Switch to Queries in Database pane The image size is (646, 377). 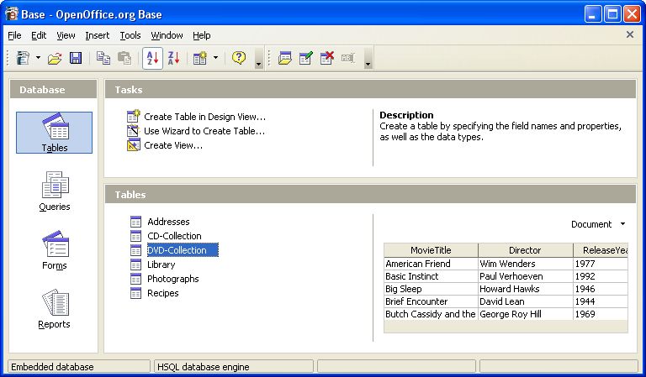tap(55, 191)
